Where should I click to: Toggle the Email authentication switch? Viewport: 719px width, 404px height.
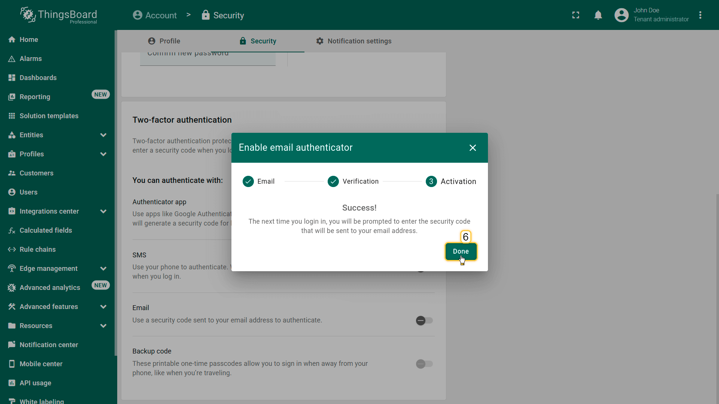point(424,321)
